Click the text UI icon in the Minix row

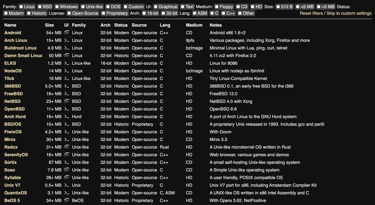67,139
